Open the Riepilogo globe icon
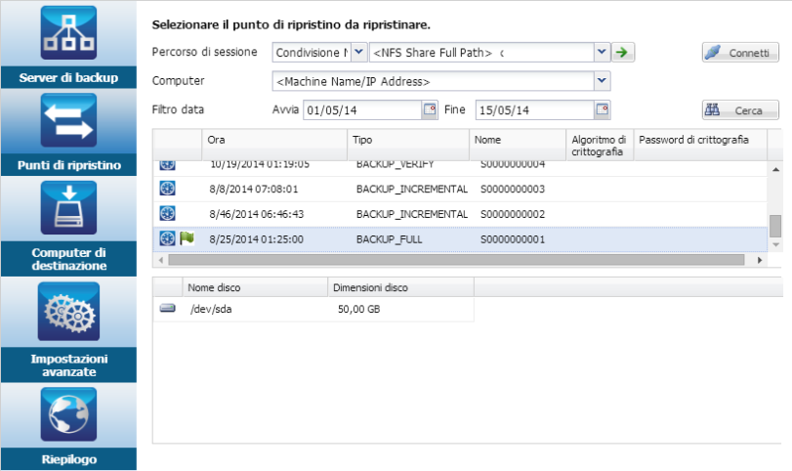This screenshot has height=471, width=792. click(x=68, y=414)
